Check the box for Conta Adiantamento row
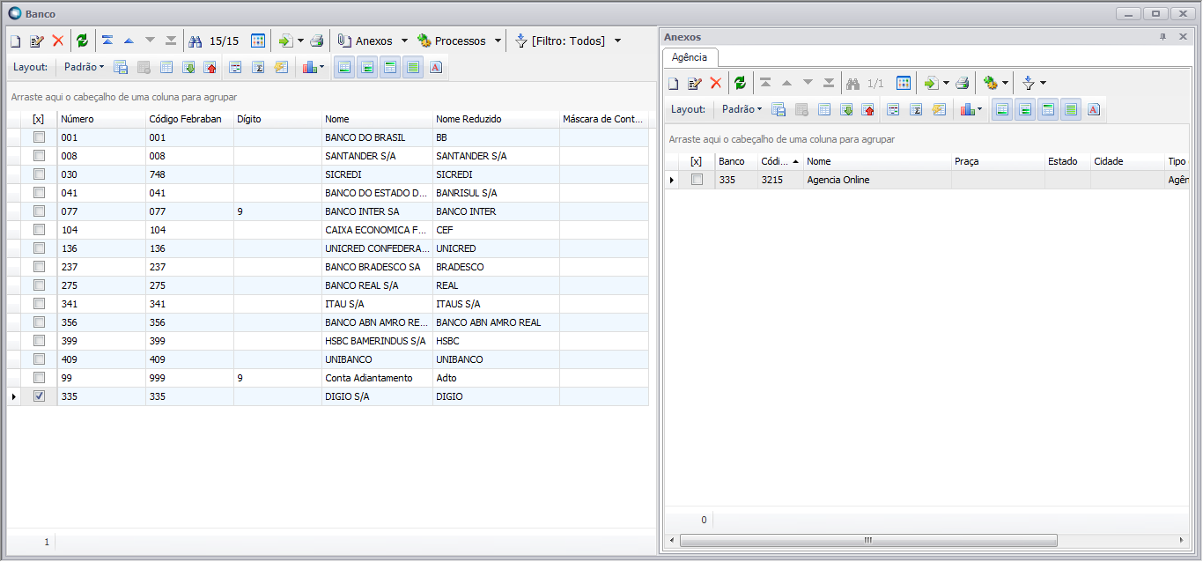Viewport: 1203px width, 562px height. pos(39,378)
